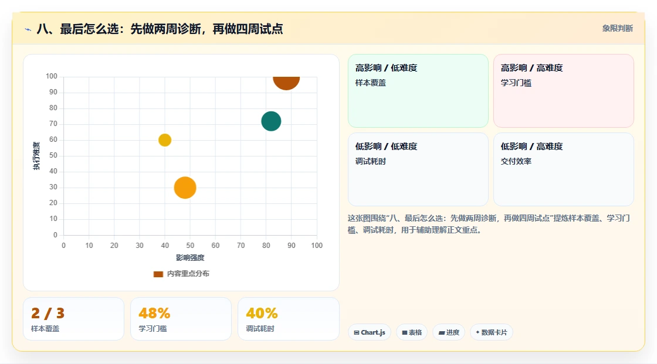Click the 执行难度 y-axis title
Viewport: 657px width, 364px height.
(x=36, y=156)
